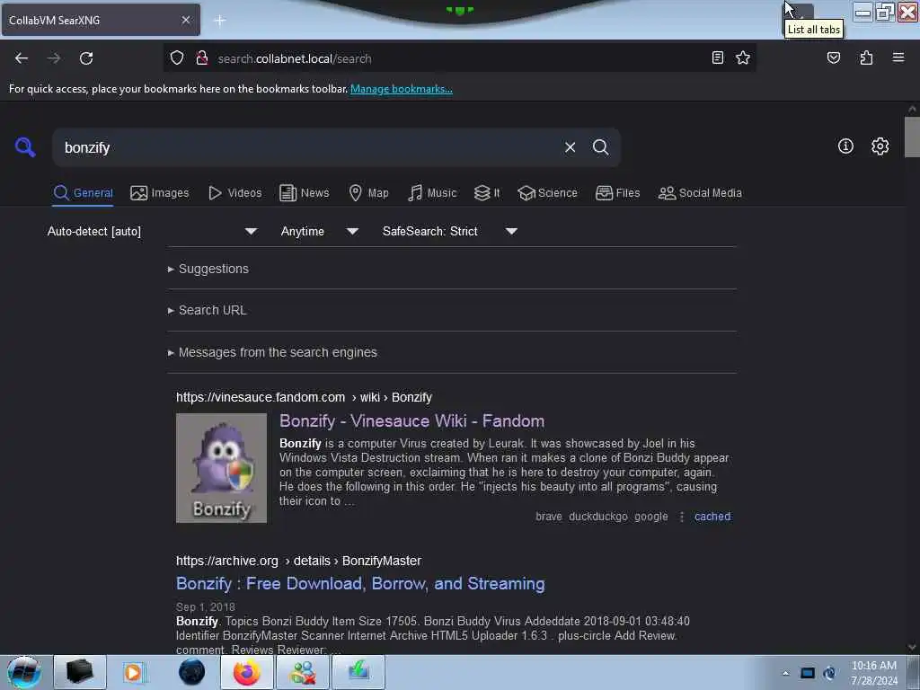
Task: Clear the bonzify search query
Action: 570,147
